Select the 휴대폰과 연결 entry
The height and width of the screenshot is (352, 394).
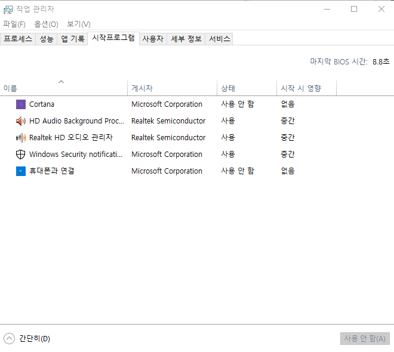click(x=51, y=171)
